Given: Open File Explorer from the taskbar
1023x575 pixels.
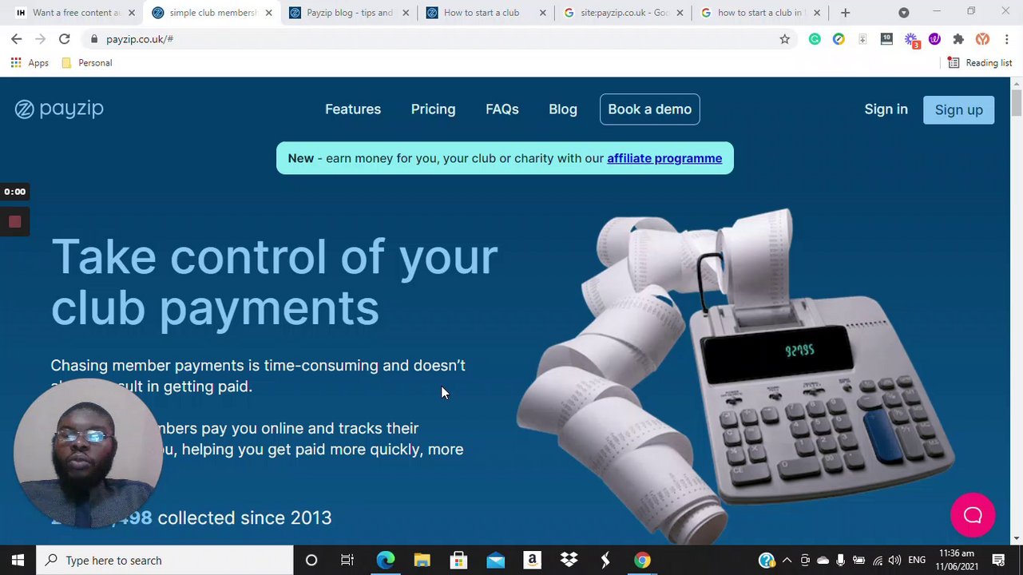Looking at the screenshot, I should pos(422,560).
